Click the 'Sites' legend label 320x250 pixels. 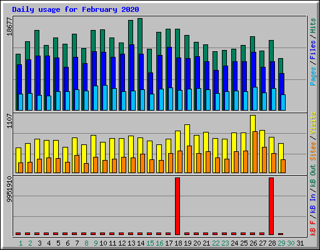313,151
